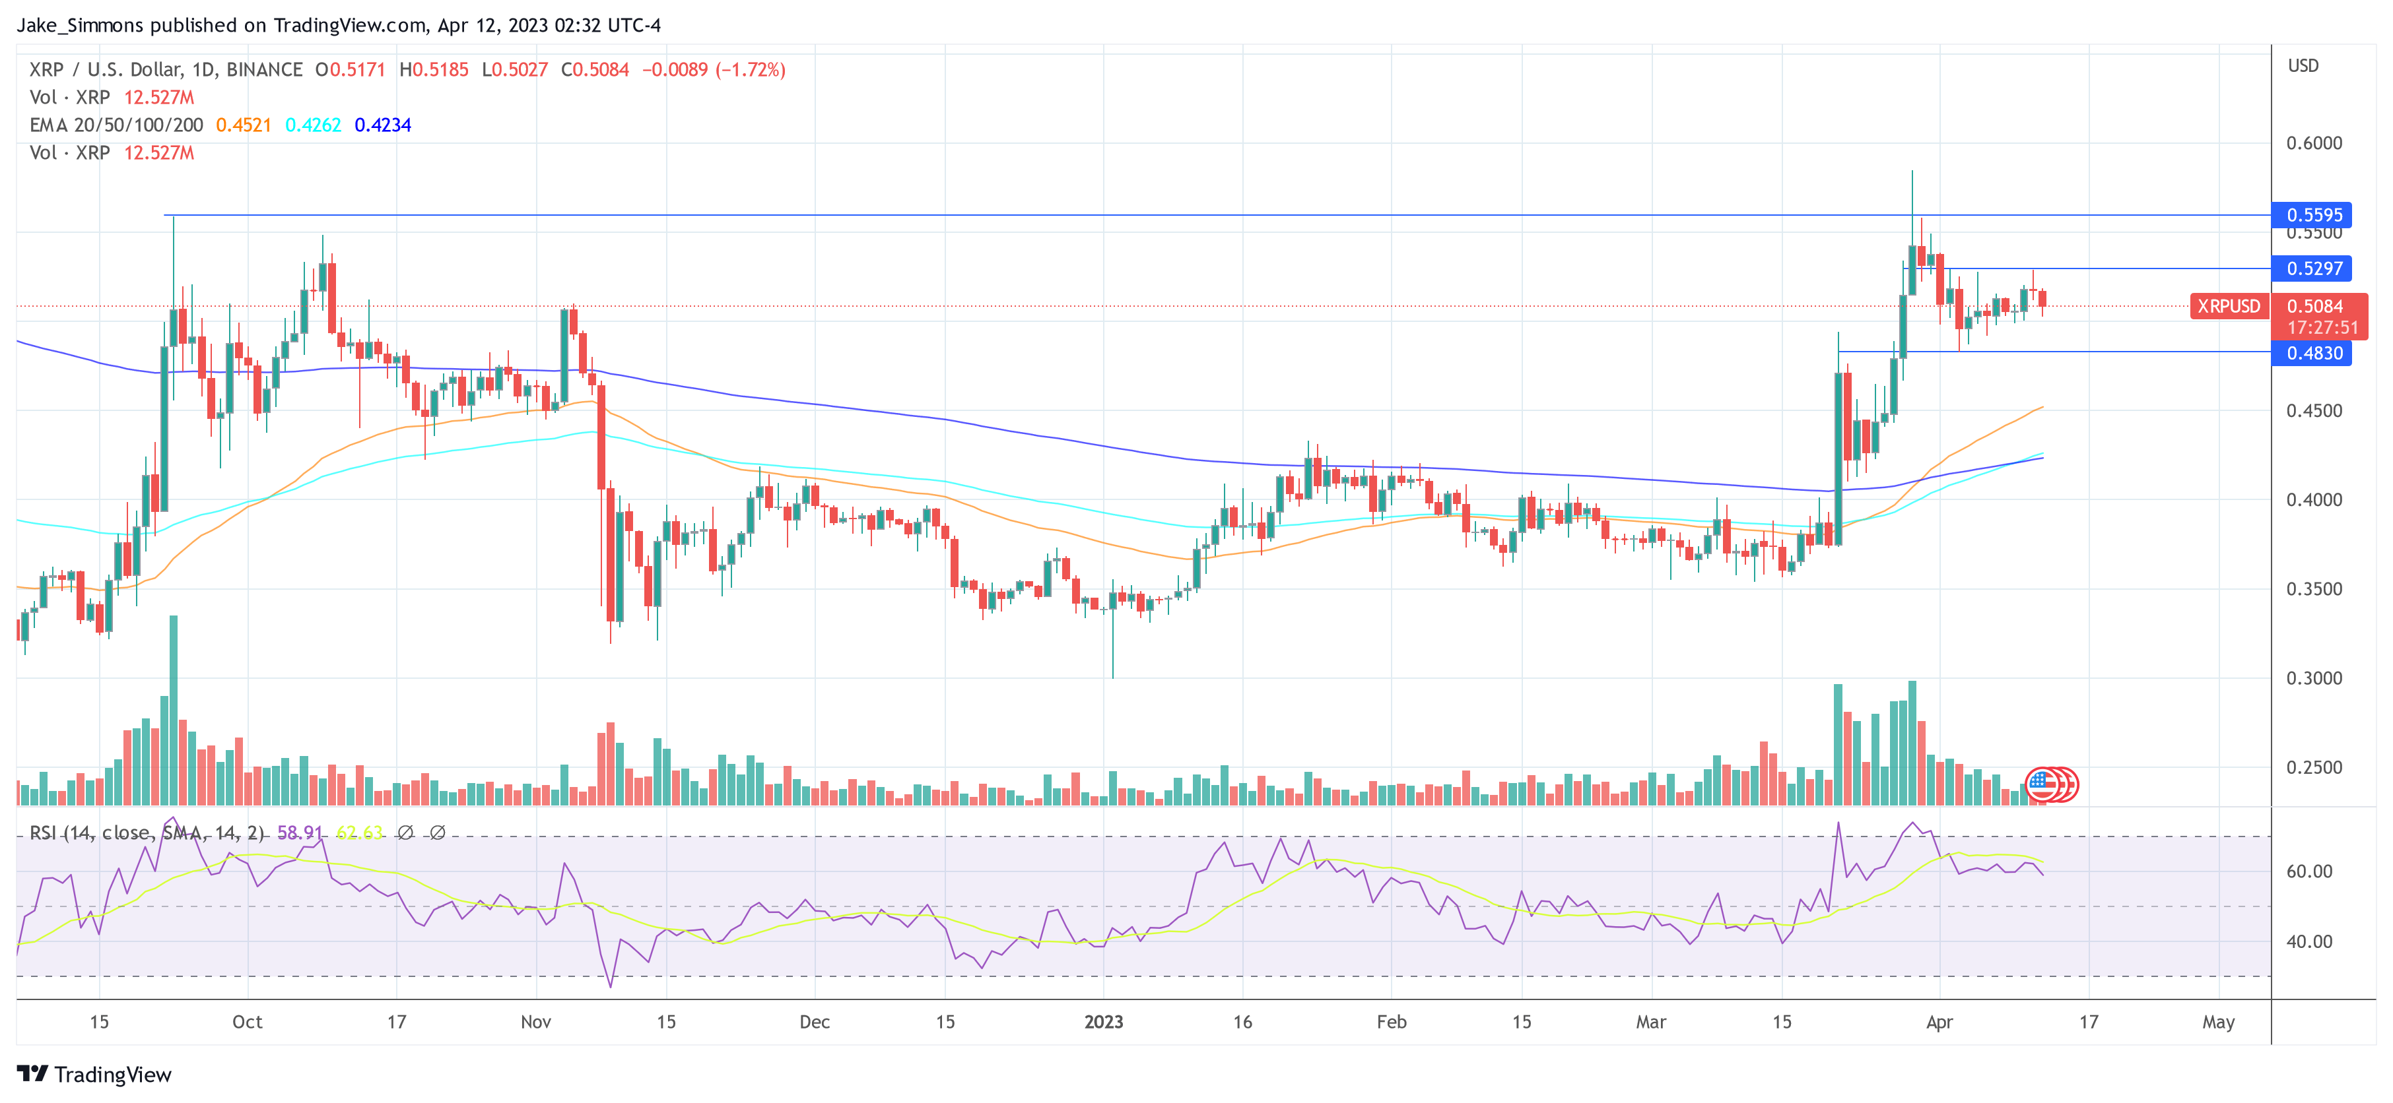Click the blue EMA value 0.4234
The height and width of the screenshot is (1103, 2393).
(383, 125)
